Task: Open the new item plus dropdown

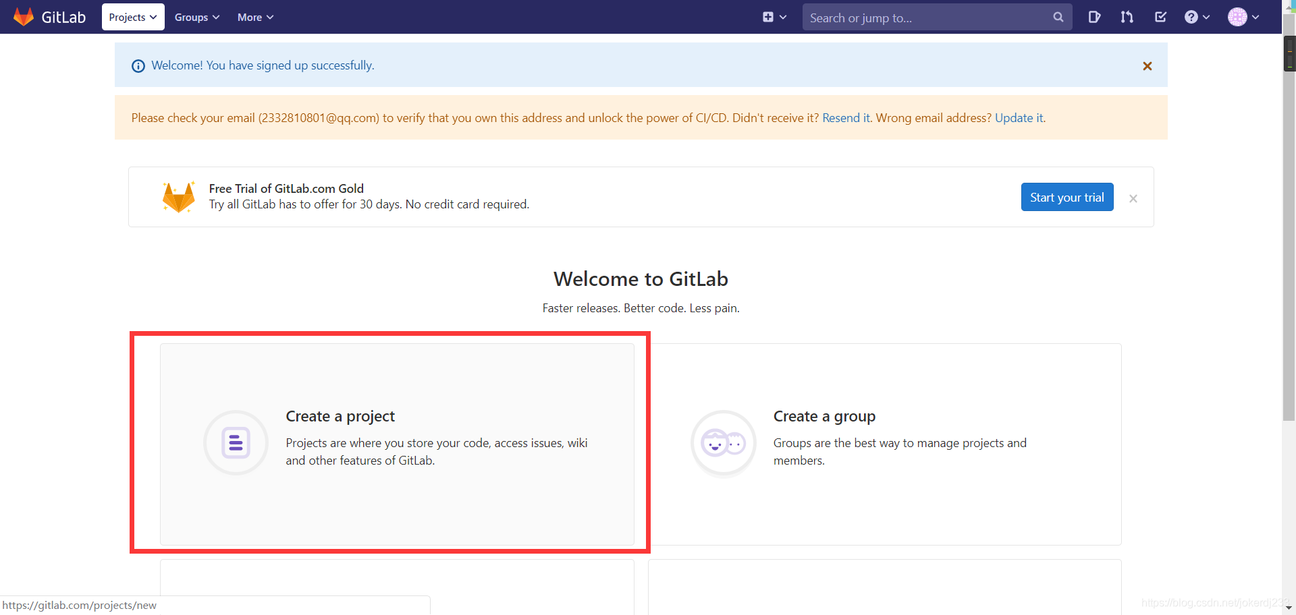Action: point(774,17)
